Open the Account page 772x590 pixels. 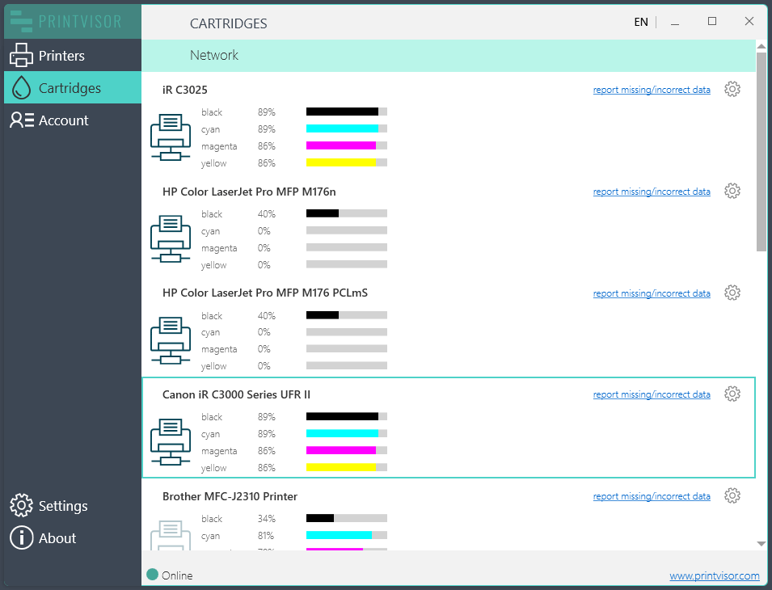click(63, 120)
